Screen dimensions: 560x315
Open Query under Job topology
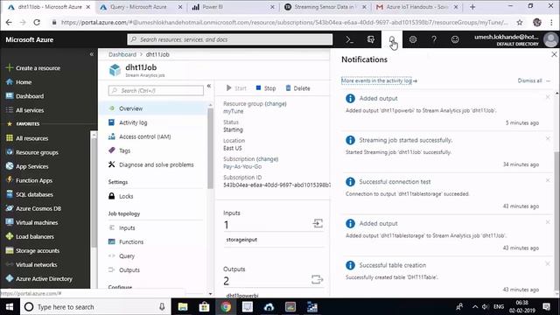[127, 256]
